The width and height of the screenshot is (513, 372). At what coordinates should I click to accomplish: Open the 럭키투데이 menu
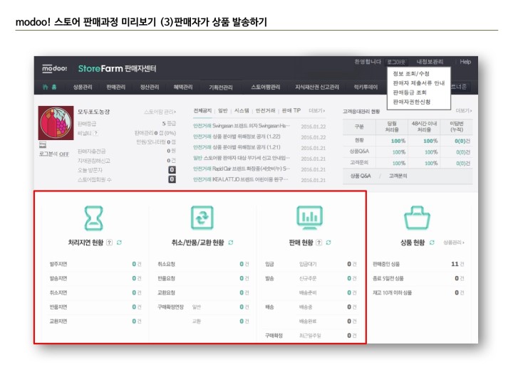tap(366, 87)
